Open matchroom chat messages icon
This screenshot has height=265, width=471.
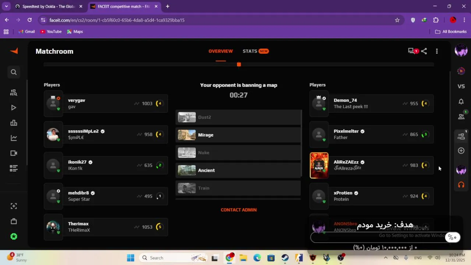pyautogui.click(x=412, y=51)
